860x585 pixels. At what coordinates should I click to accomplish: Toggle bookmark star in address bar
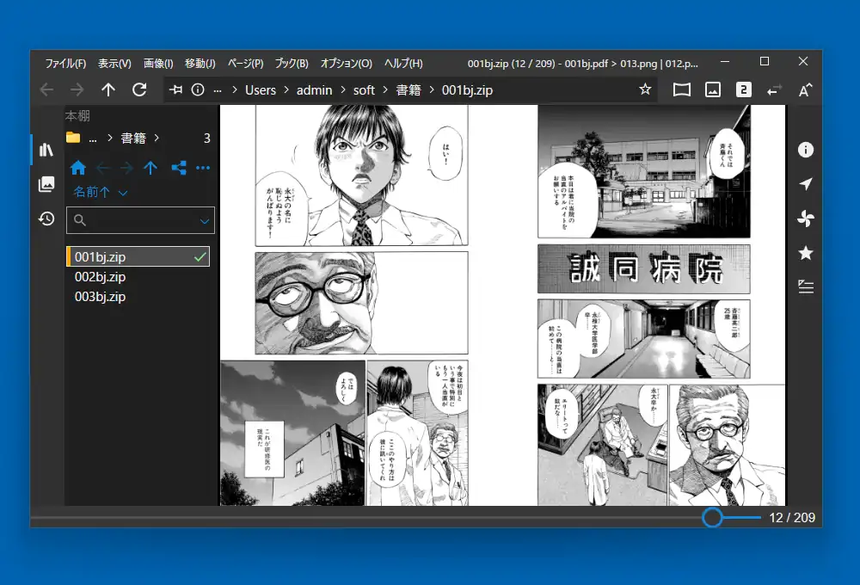[x=645, y=89]
